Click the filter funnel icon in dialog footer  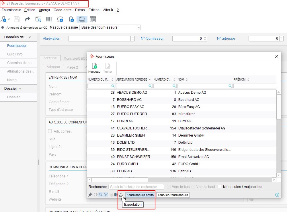tap(106, 195)
